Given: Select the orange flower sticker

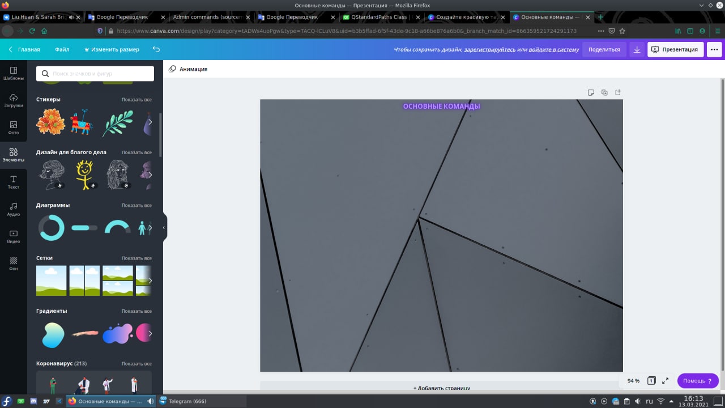Looking at the screenshot, I should (52, 122).
